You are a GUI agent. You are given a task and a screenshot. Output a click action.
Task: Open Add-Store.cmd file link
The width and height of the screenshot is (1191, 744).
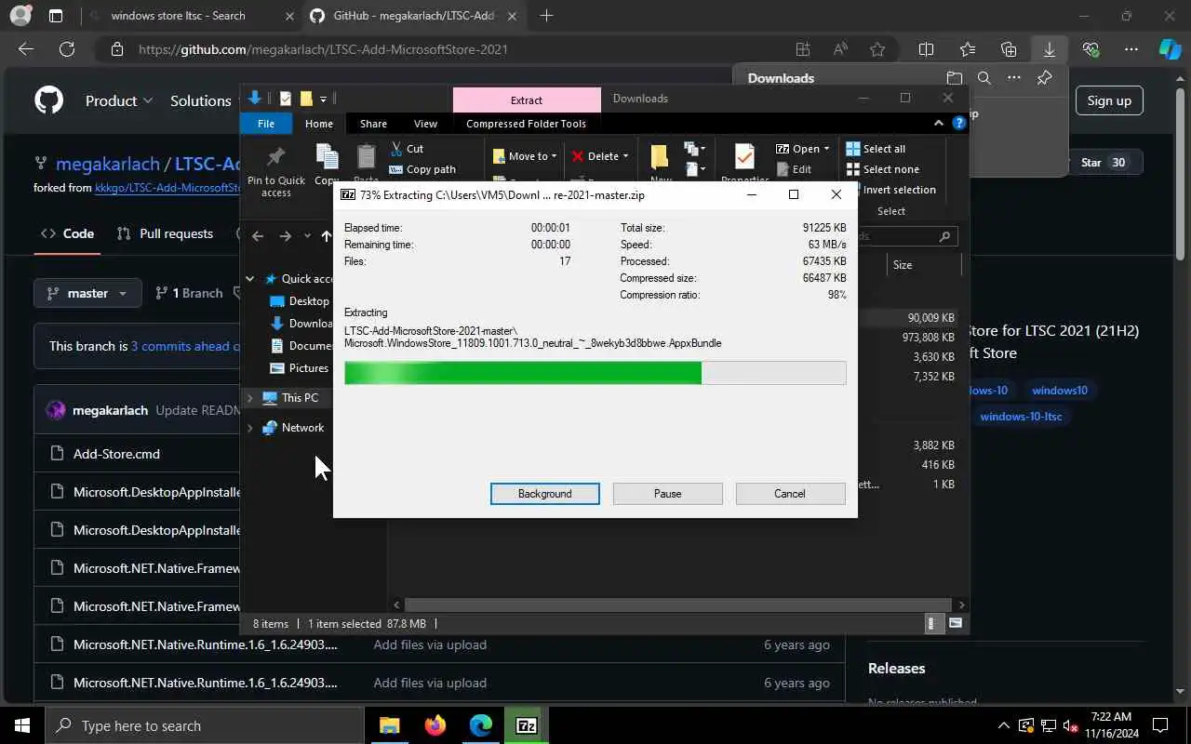[x=116, y=454]
